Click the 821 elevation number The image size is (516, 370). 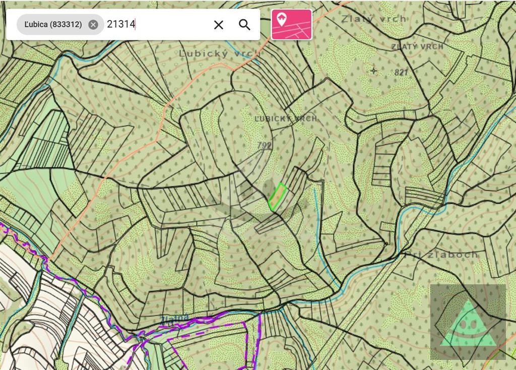tap(401, 73)
